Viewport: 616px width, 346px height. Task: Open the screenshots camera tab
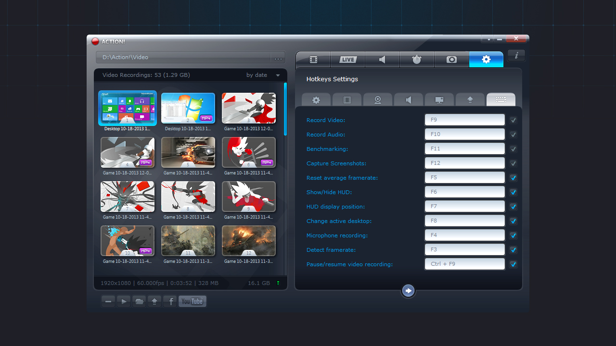click(x=451, y=59)
